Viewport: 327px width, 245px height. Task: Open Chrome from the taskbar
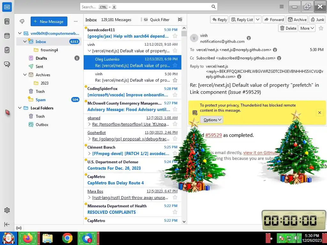[67, 238]
